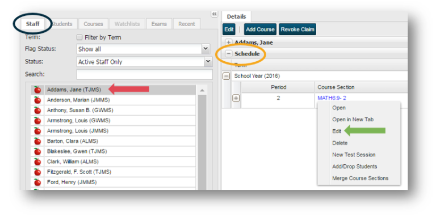Screen dimensions: 436x217
Task: Expand the Period 2 row
Action: pyautogui.click(x=236, y=98)
